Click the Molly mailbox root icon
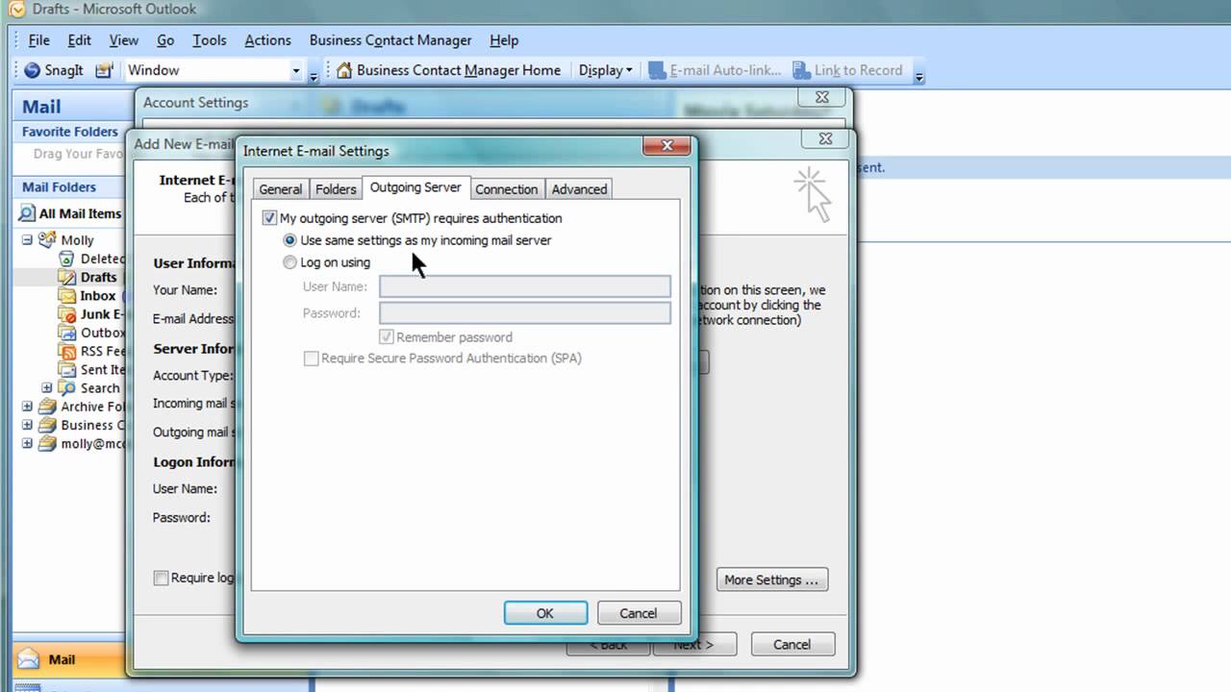 click(x=47, y=240)
